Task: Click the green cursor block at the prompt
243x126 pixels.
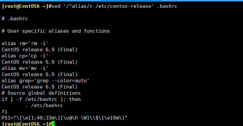Action: [53, 124]
